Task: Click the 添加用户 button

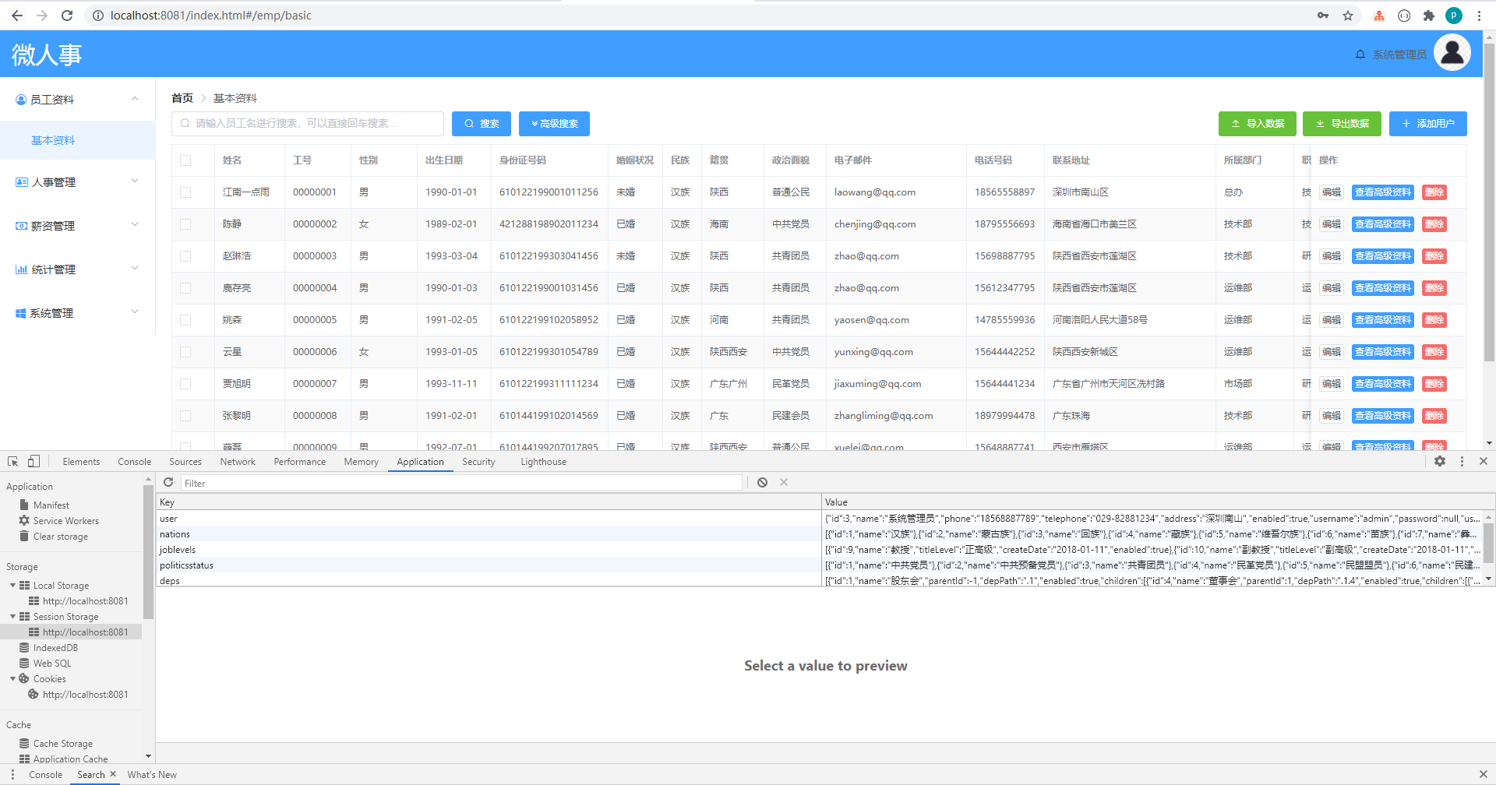Action: click(x=1428, y=124)
